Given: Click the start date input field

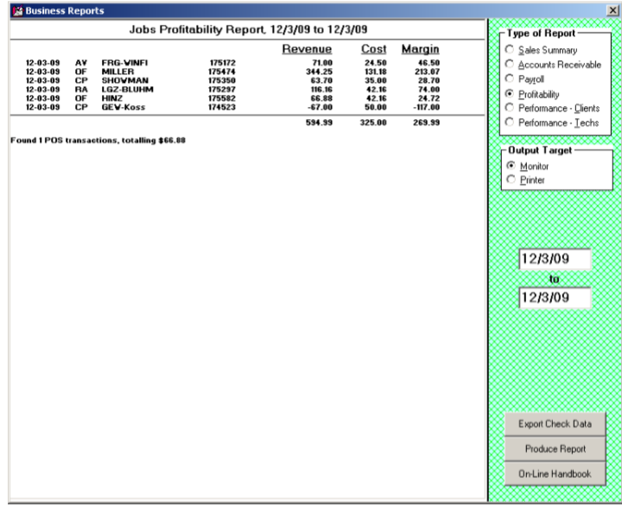Looking at the screenshot, I should point(555,260).
